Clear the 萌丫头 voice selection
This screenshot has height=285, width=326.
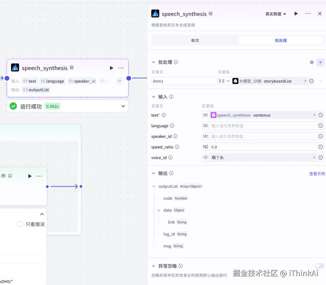click(314, 157)
